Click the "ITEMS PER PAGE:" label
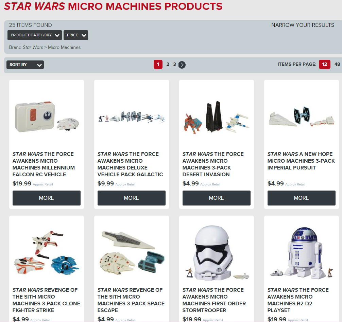 point(297,64)
